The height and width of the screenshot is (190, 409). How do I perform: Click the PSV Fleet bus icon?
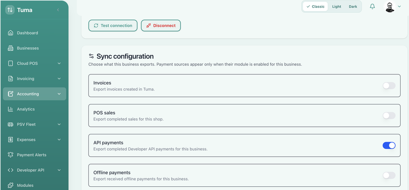(10, 124)
